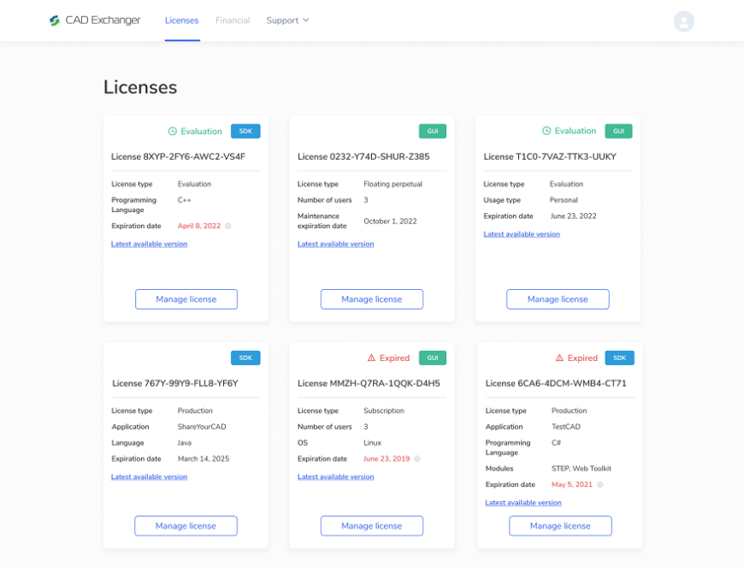Click the License 767Y-99Y9-FLL8-YF6Y card title

pyautogui.click(x=176, y=382)
